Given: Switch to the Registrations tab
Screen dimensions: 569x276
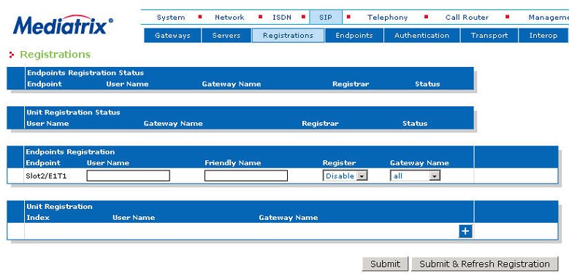Looking at the screenshot, I should pos(288,36).
